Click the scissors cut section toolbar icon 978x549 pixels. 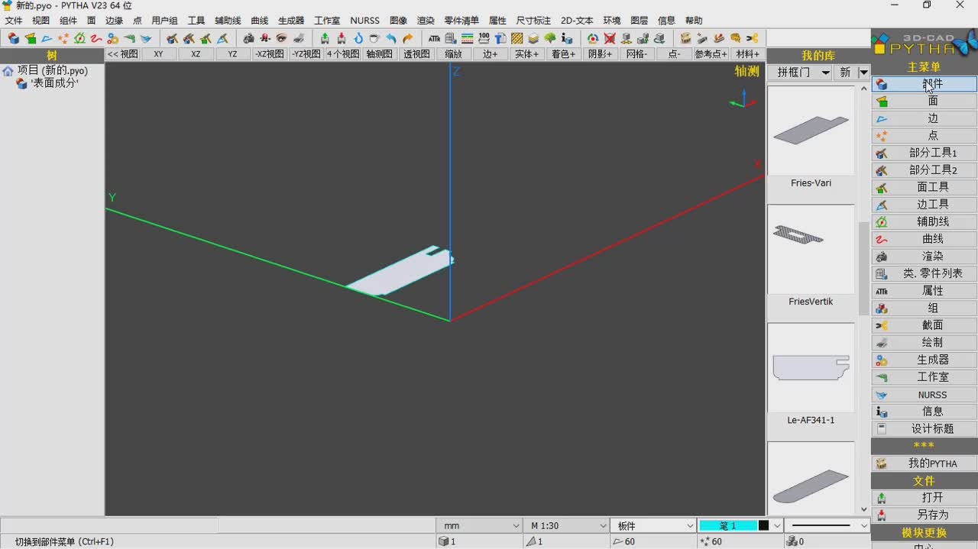point(752,38)
